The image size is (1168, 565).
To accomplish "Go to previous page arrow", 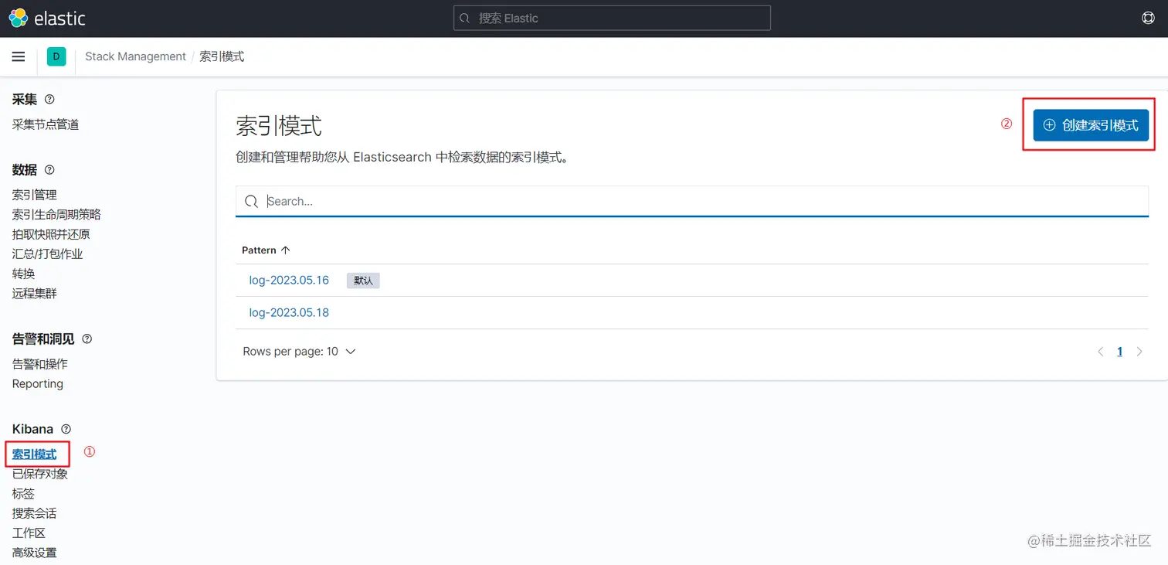I will point(1100,352).
